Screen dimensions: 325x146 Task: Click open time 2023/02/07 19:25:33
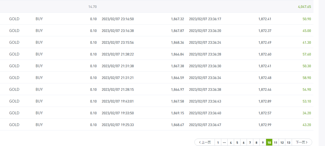click(x=118, y=125)
